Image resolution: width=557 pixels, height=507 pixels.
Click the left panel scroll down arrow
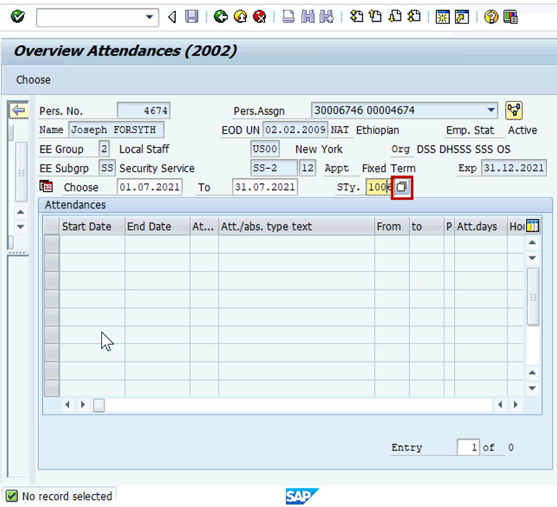(x=21, y=226)
